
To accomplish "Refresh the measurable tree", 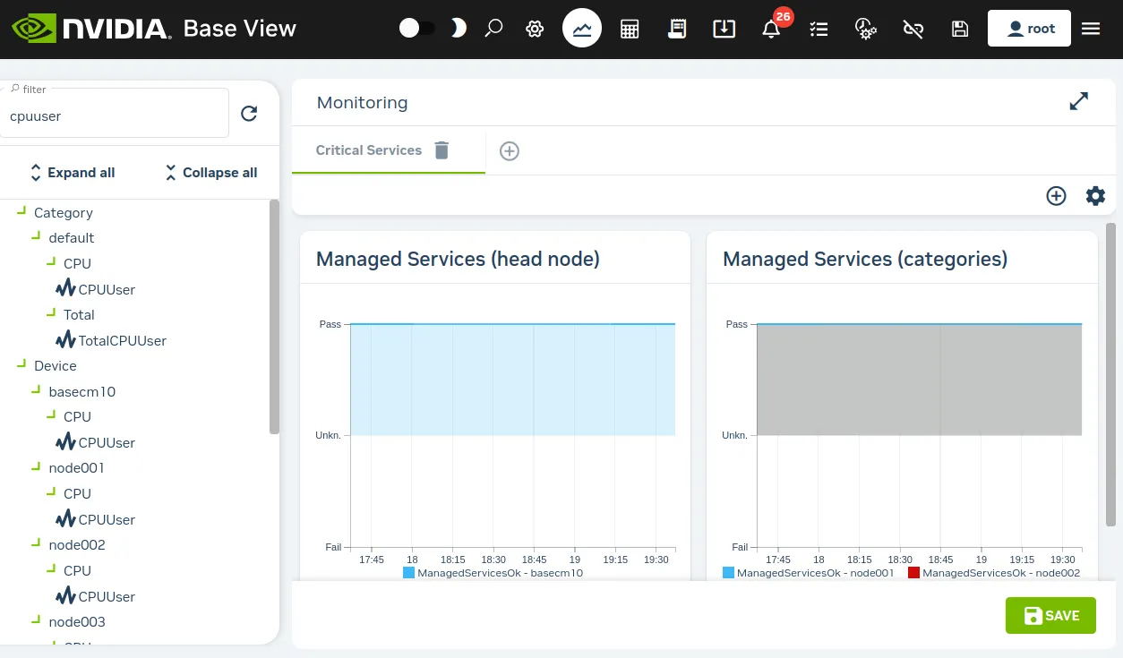I will pyautogui.click(x=249, y=113).
